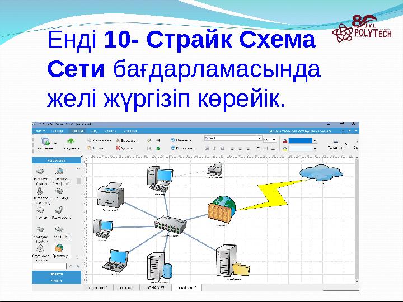Open the font name combo box
Viewport: 403px width, 302px height.
coord(233,139)
